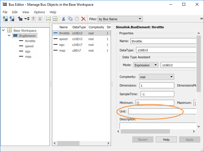Select the ego element in the tree
Screen dimensions: 204x152
click(28, 51)
